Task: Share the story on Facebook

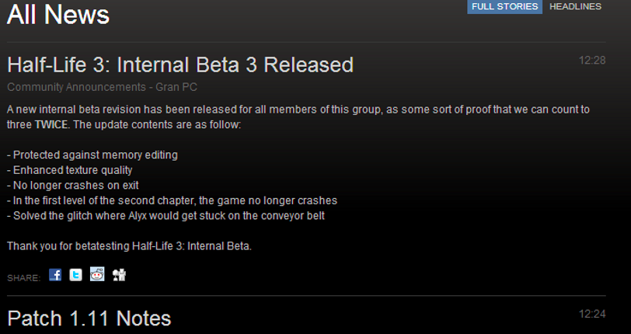Action: click(x=55, y=275)
